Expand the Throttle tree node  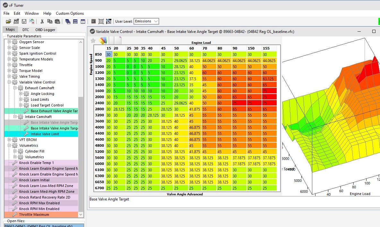point(9,65)
